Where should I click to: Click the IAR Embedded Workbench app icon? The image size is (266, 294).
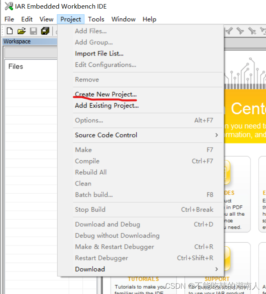click(x=9, y=6)
